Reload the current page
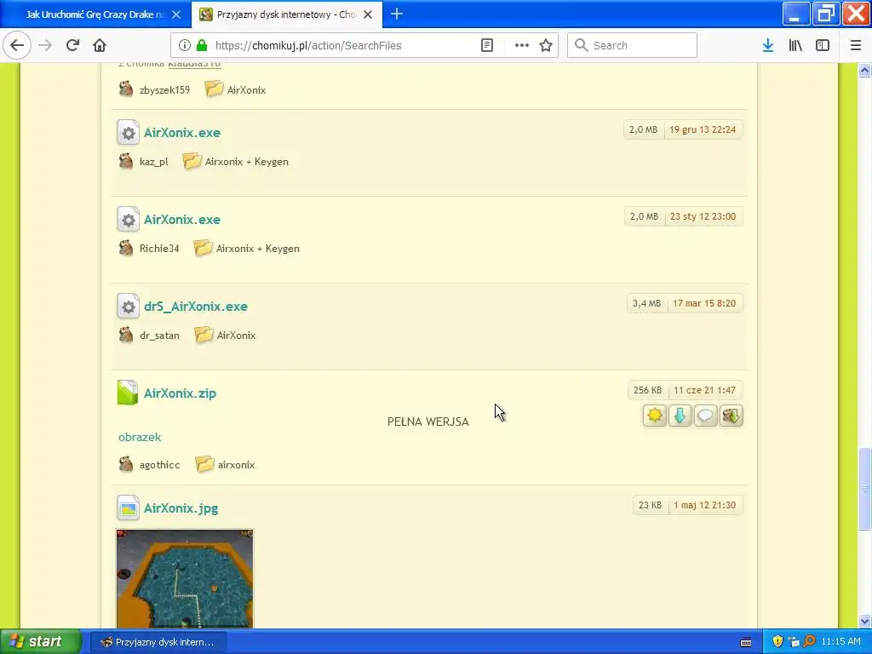Image resolution: width=872 pixels, height=654 pixels. click(72, 46)
